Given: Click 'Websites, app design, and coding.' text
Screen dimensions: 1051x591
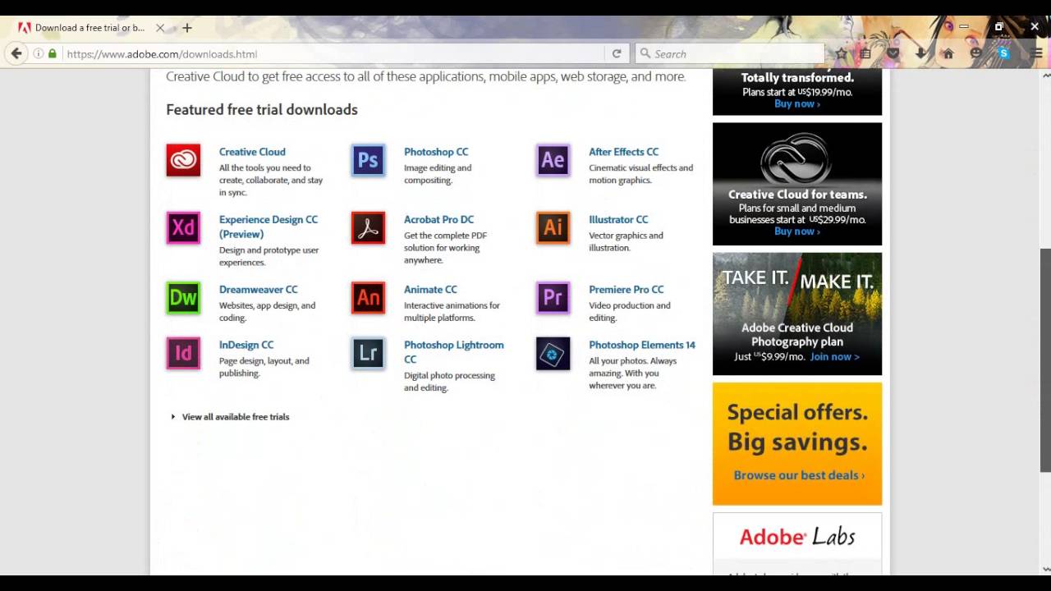Looking at the screenshot, I should (x=267, y=311).
